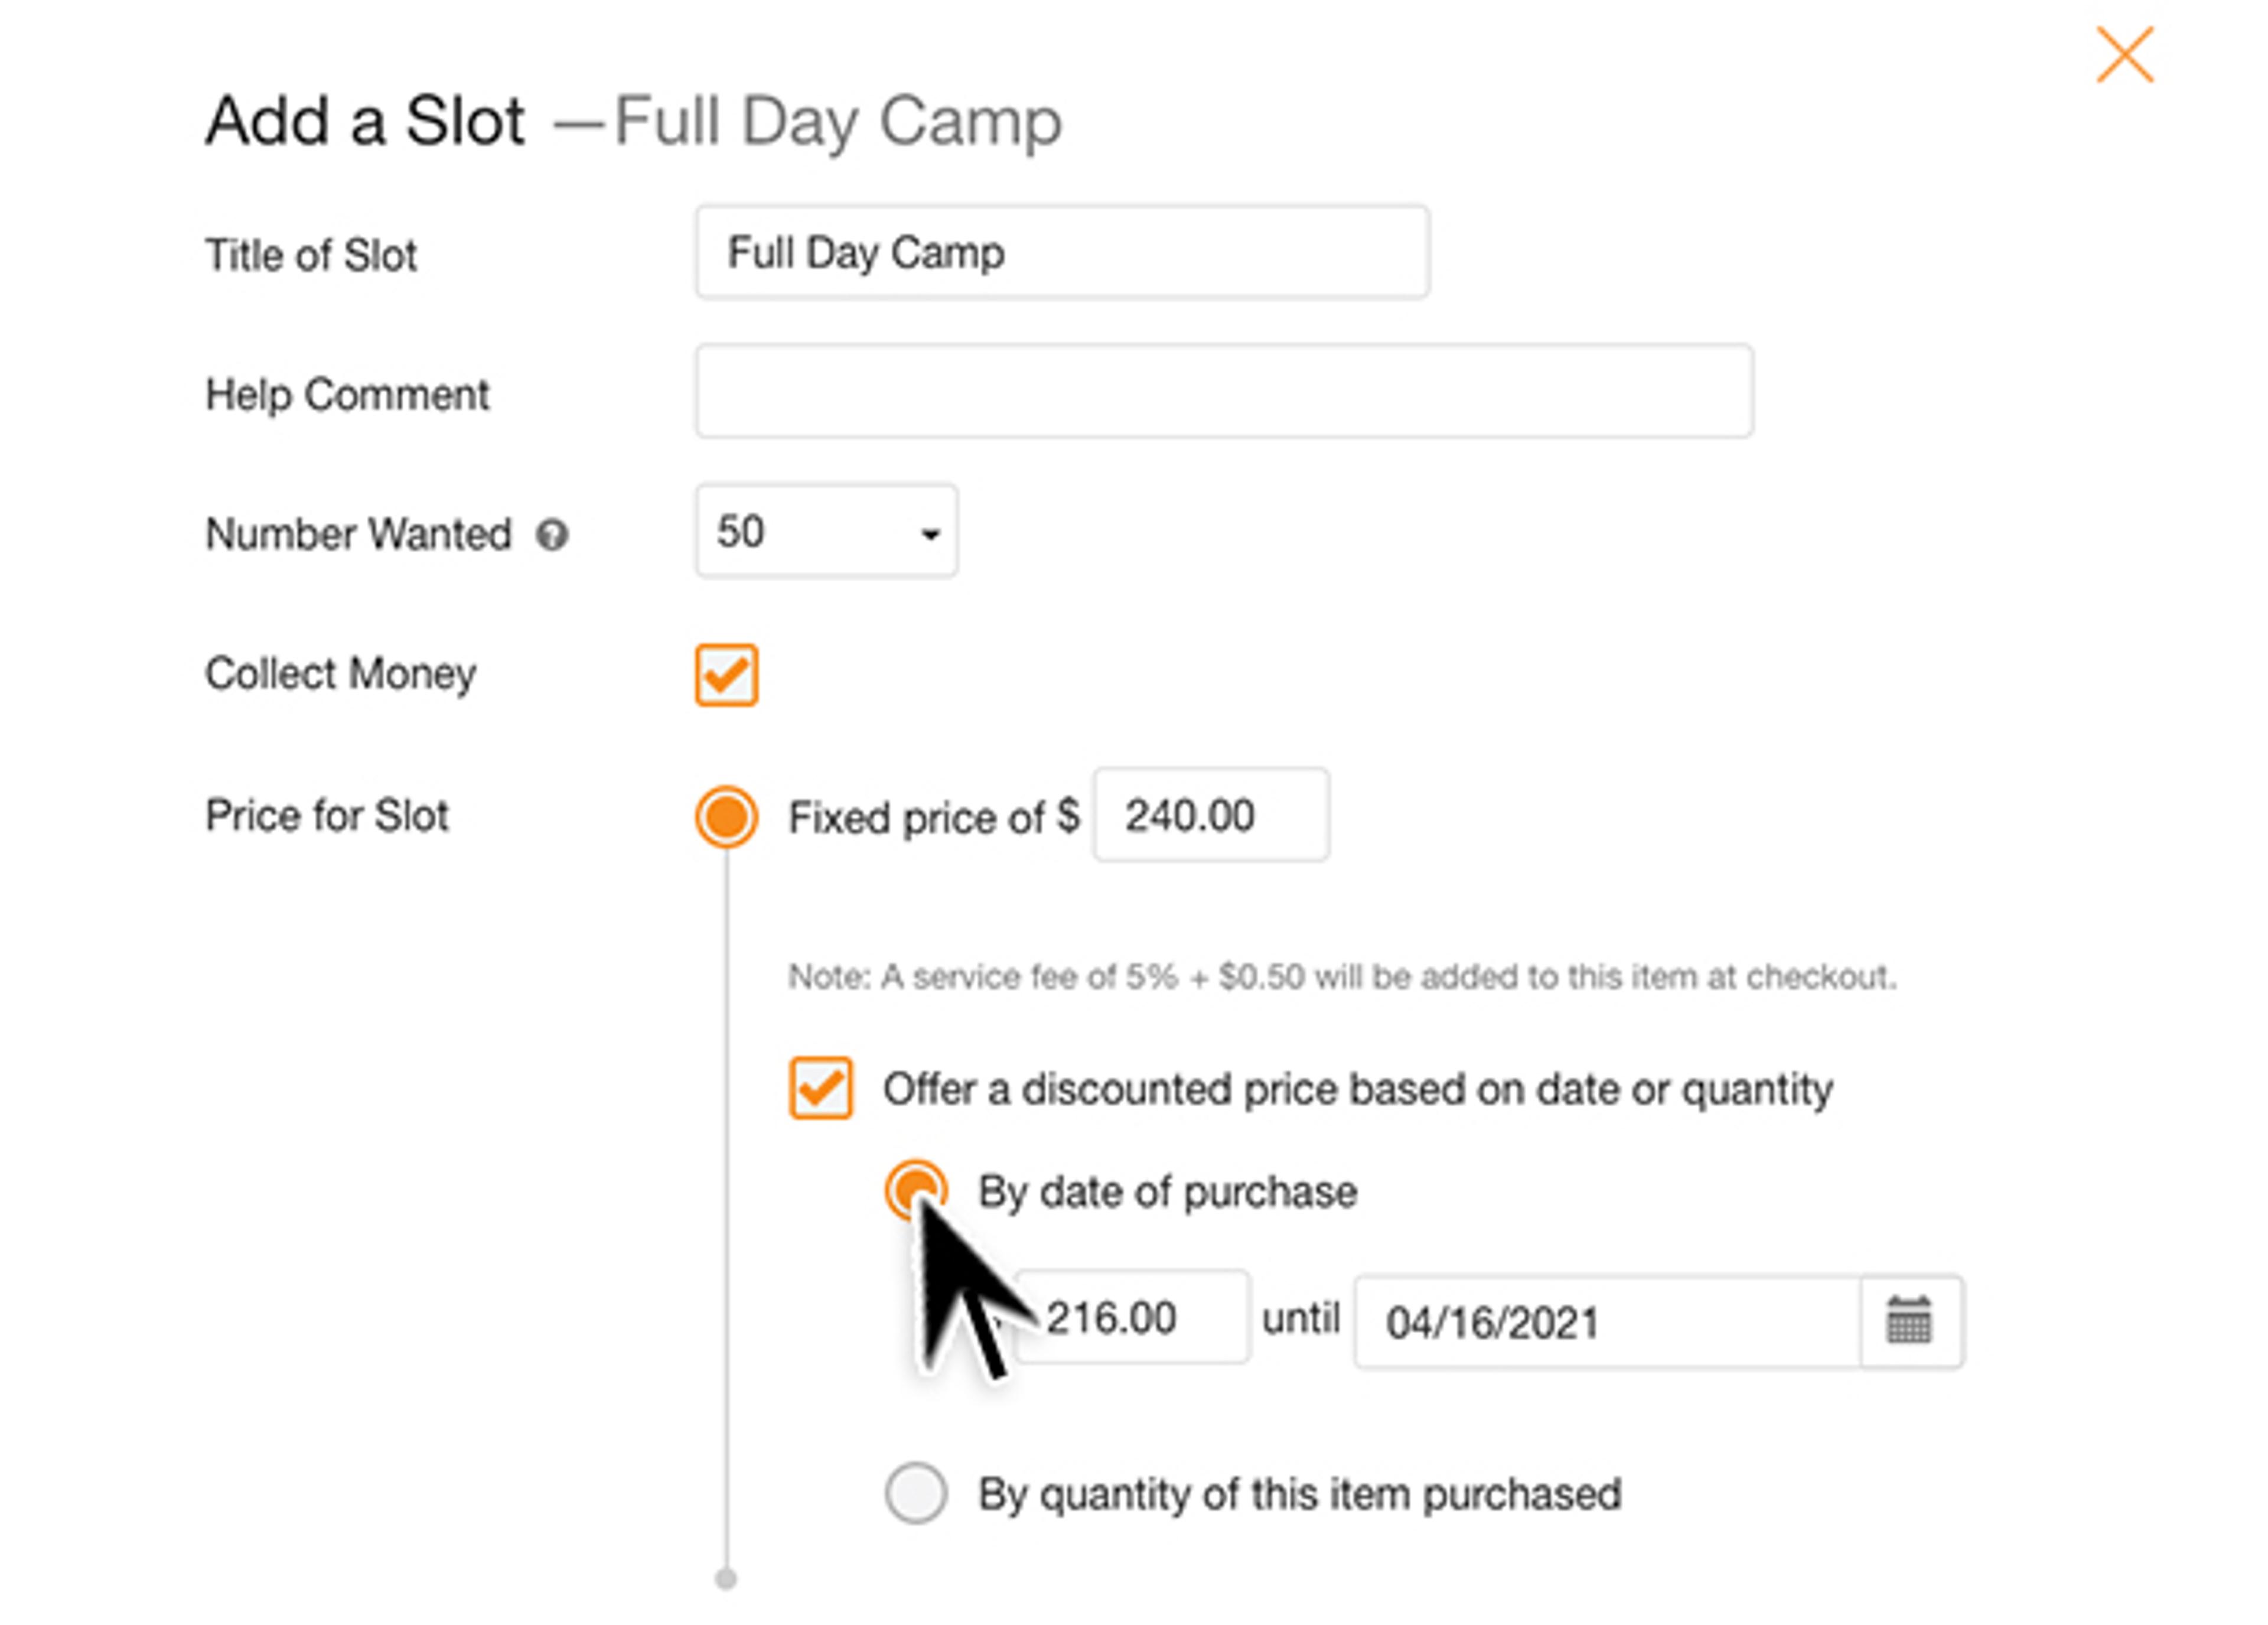Select the Fixed price radio button
The height and width of the screenshot is (1625, 2268).
726,816
